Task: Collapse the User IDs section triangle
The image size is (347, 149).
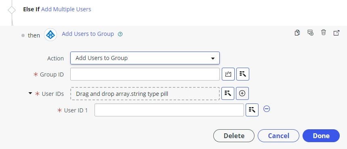Action: 30,93
